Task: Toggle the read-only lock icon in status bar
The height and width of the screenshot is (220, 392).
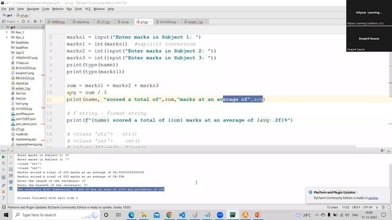Action: (x=377, y=207)
